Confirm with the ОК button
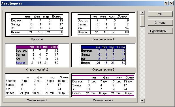 point(160,14)
